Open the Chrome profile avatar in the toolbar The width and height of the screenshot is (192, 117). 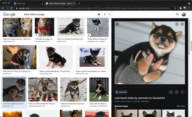(x=185, y=8)
